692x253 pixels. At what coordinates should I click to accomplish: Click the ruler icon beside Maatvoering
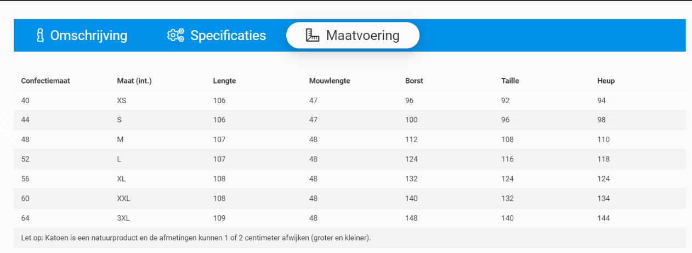(x=313, y=36)
